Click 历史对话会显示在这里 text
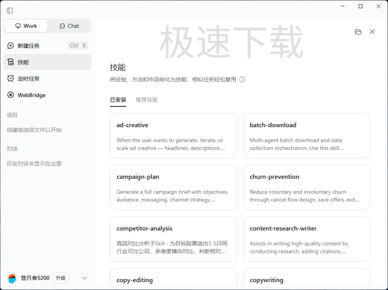 click(x=34, y=163)
